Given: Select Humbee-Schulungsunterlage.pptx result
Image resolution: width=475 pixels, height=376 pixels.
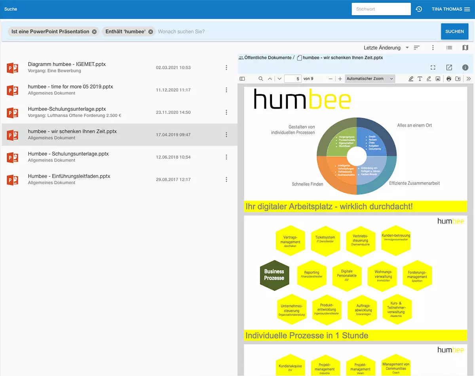Looking at the screenshot, I should coord(120,112).
